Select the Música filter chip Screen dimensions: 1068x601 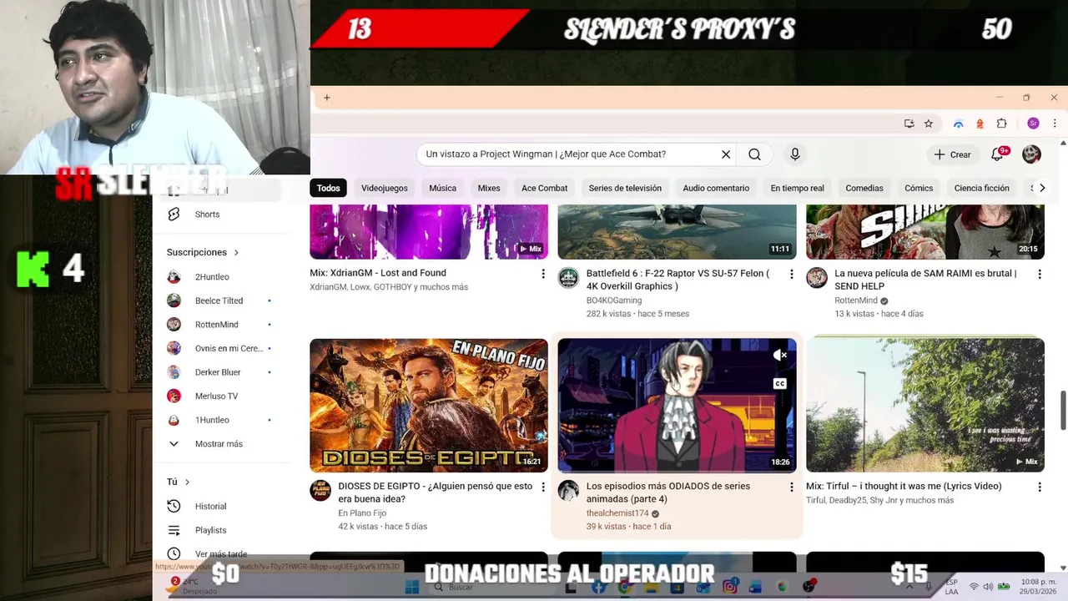(x=442, y=188)
